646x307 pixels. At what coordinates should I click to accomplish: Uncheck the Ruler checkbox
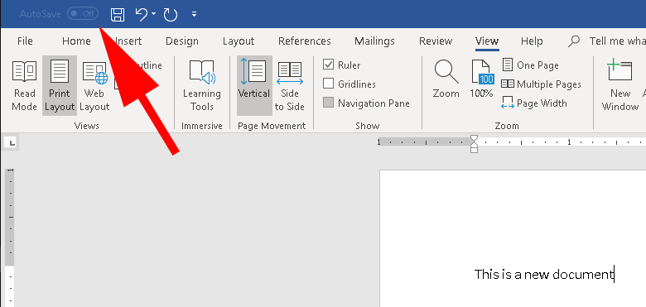click(x=328, y=65)
